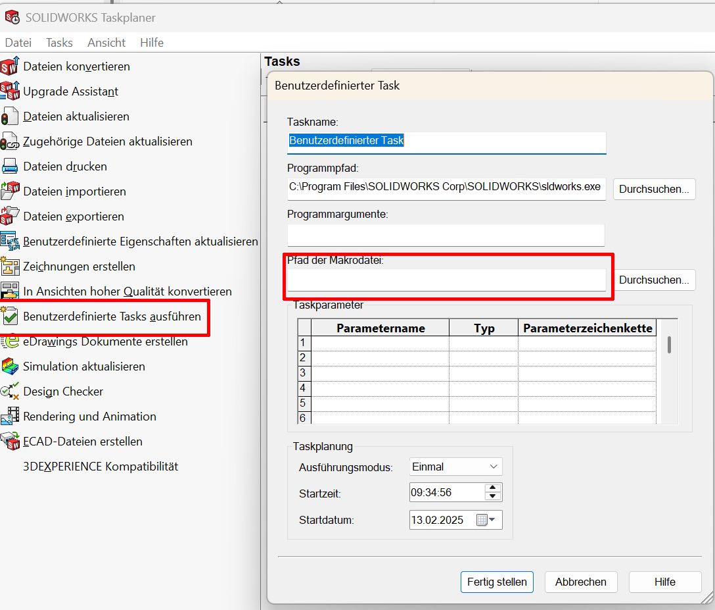The image size is (715, 610).
Task: Click the Hilfe button in dialog
Action: [x=665, y=582]
